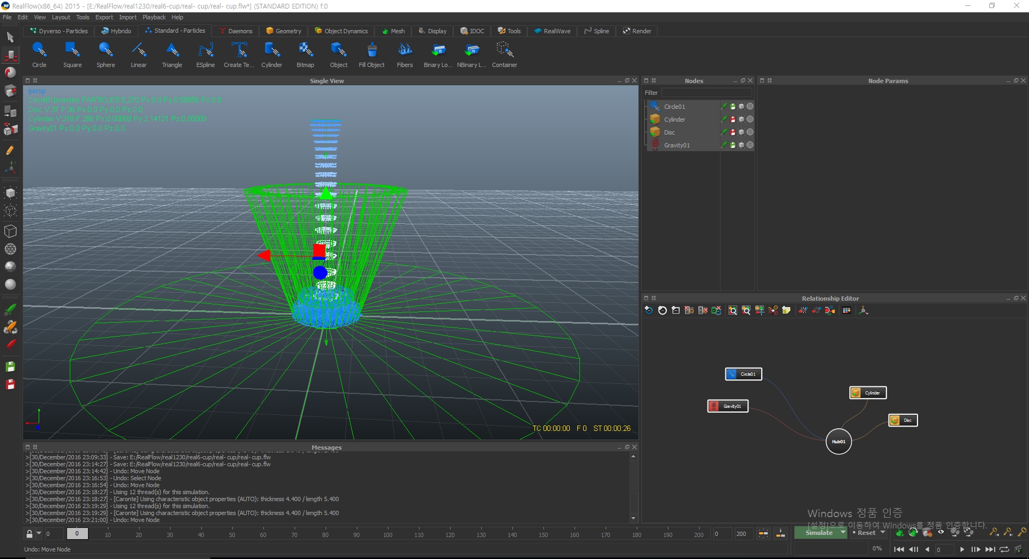Click the Simulate button
Image resolution: width=1029 pixels, height=559 pixels.
819,533
